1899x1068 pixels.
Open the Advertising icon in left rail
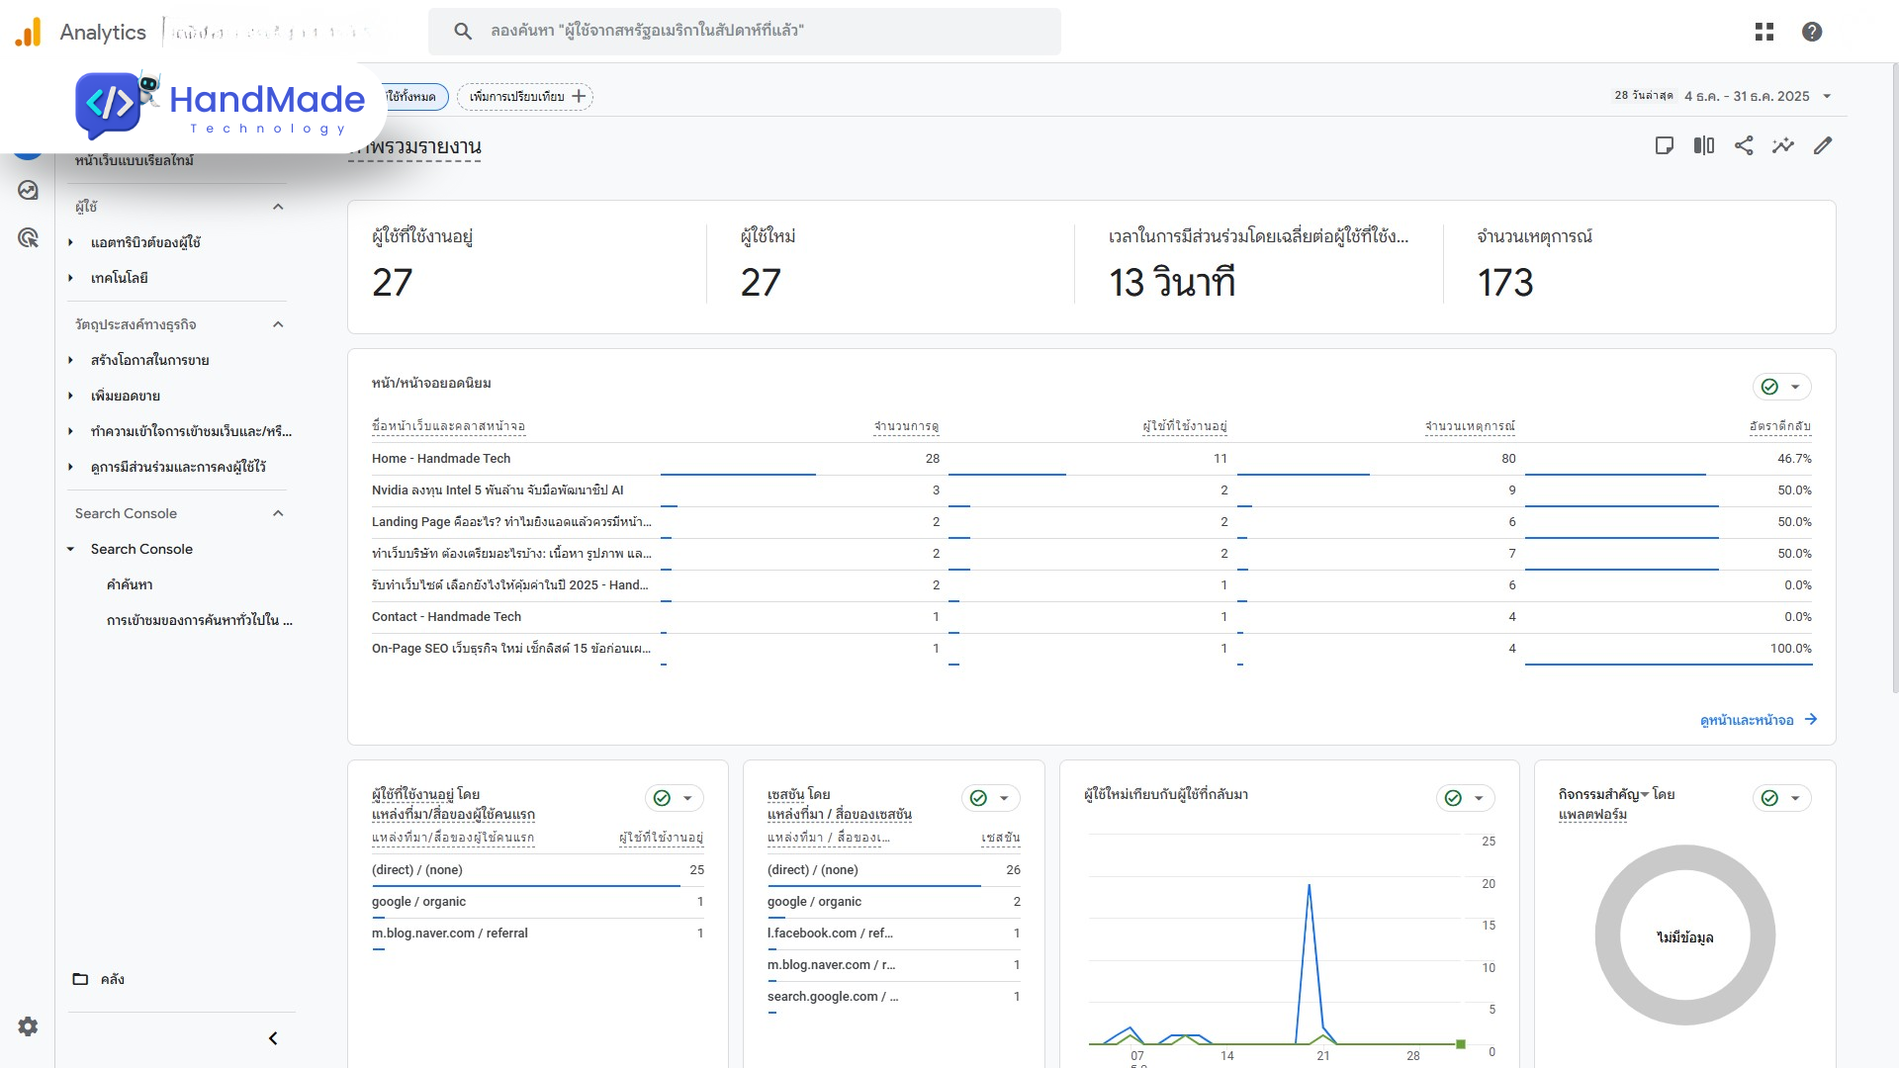(28, 237)
